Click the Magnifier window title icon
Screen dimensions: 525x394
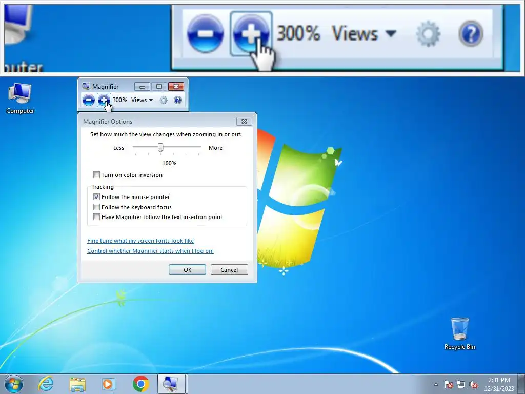(x=86, y=86)
